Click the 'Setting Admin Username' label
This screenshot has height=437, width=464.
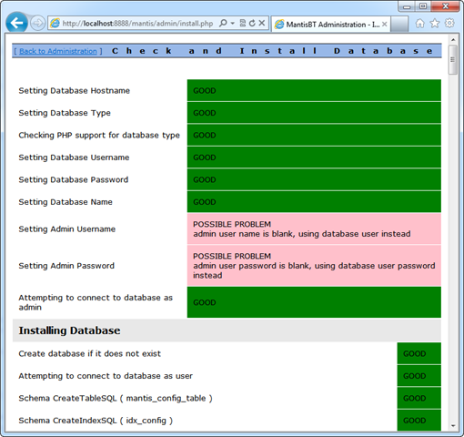[x=67, y=229]
